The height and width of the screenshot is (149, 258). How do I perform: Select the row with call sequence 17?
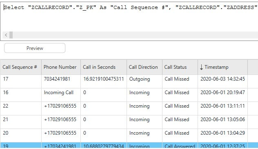click(x=129, y=81)
